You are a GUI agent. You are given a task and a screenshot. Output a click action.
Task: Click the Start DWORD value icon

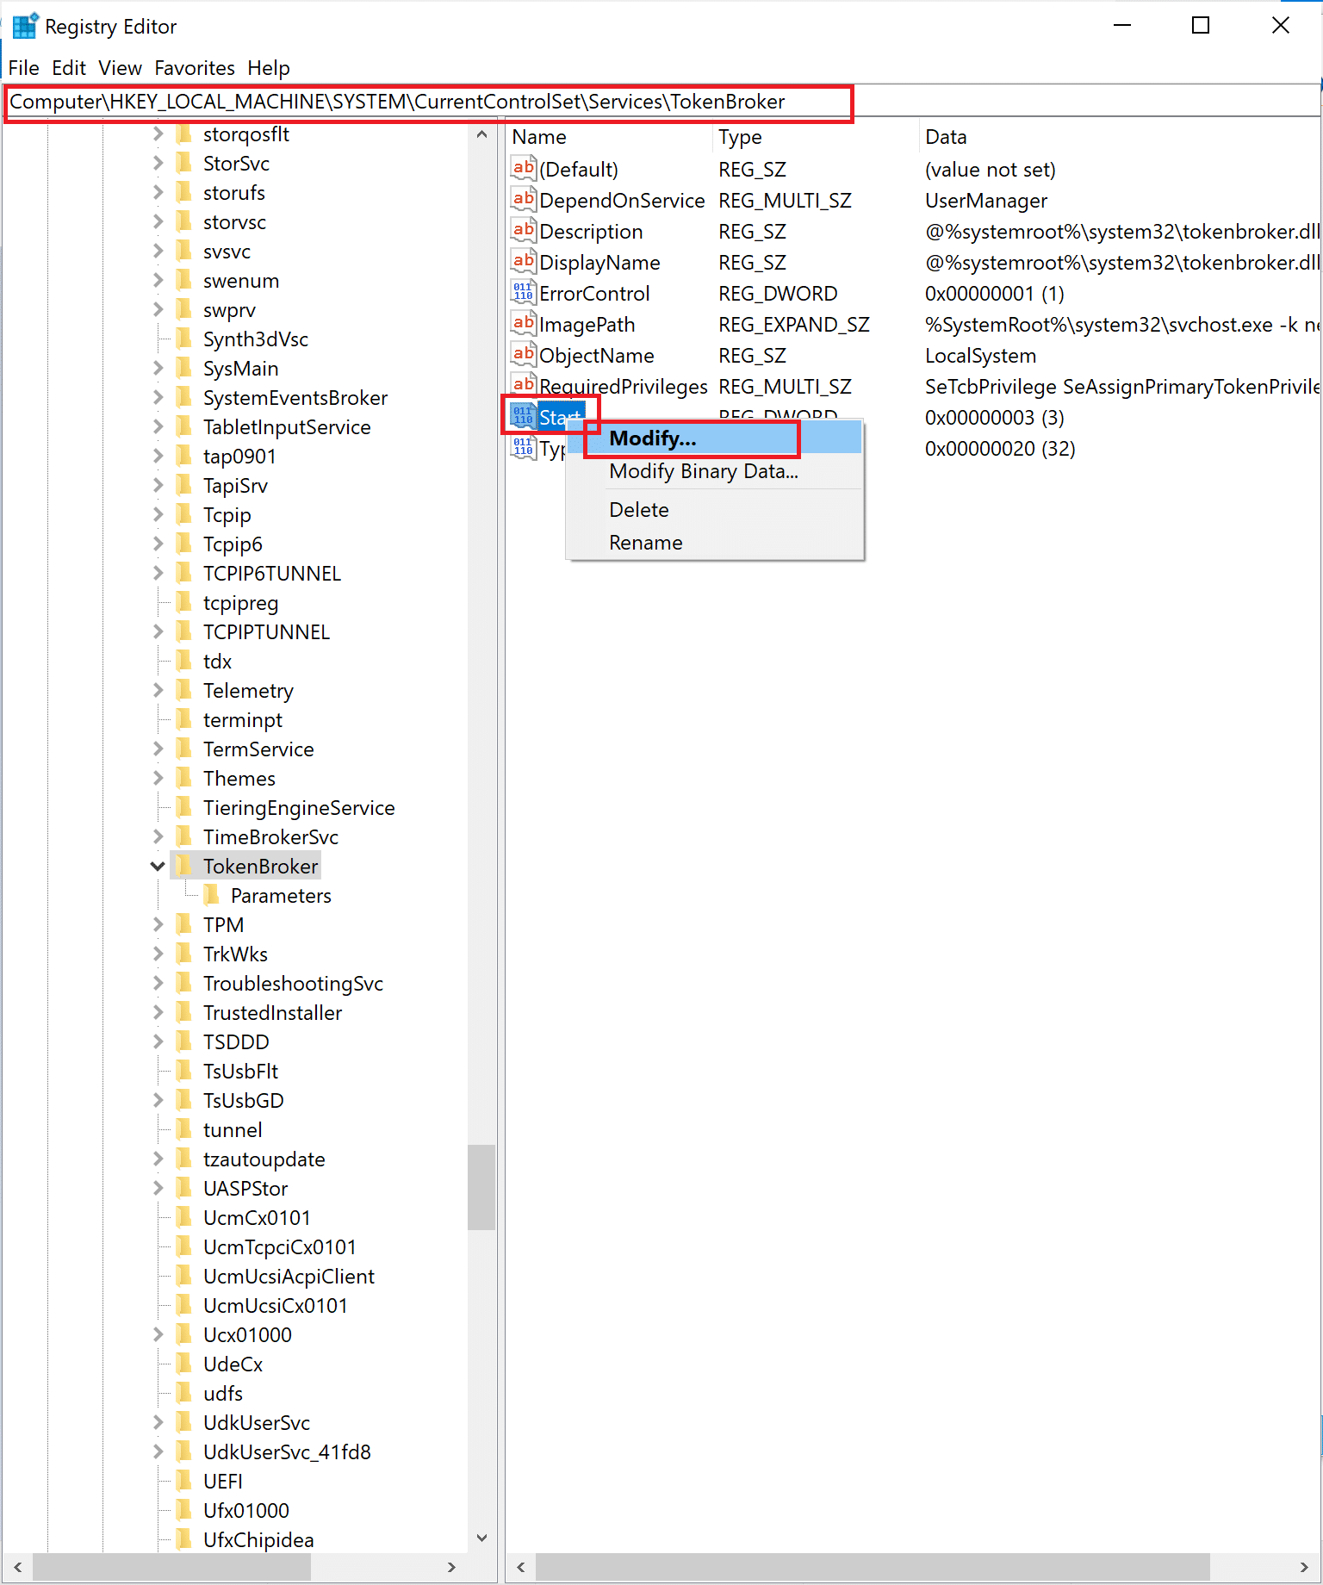pos(523,417)
